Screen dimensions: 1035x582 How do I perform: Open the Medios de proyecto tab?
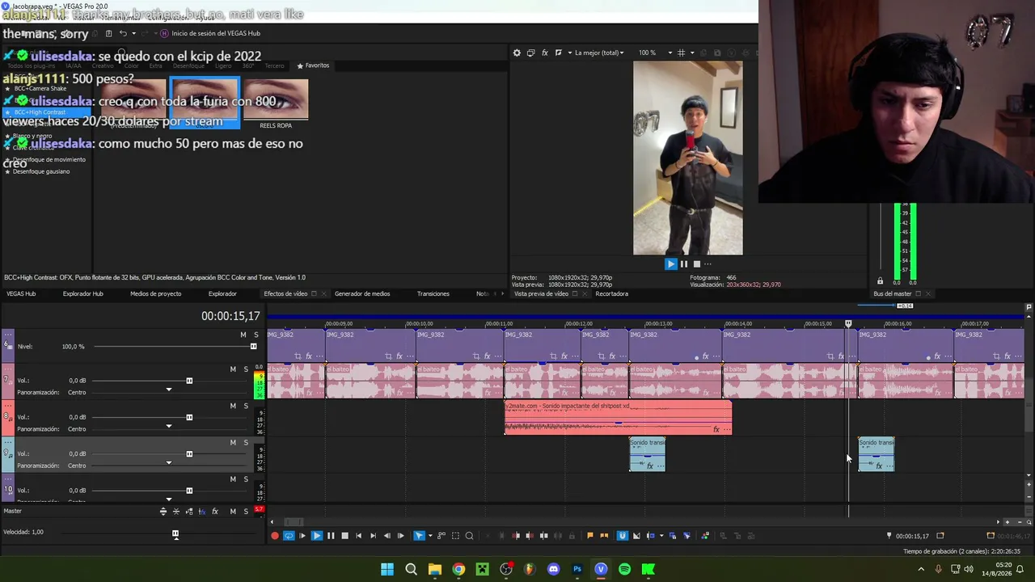155,293
